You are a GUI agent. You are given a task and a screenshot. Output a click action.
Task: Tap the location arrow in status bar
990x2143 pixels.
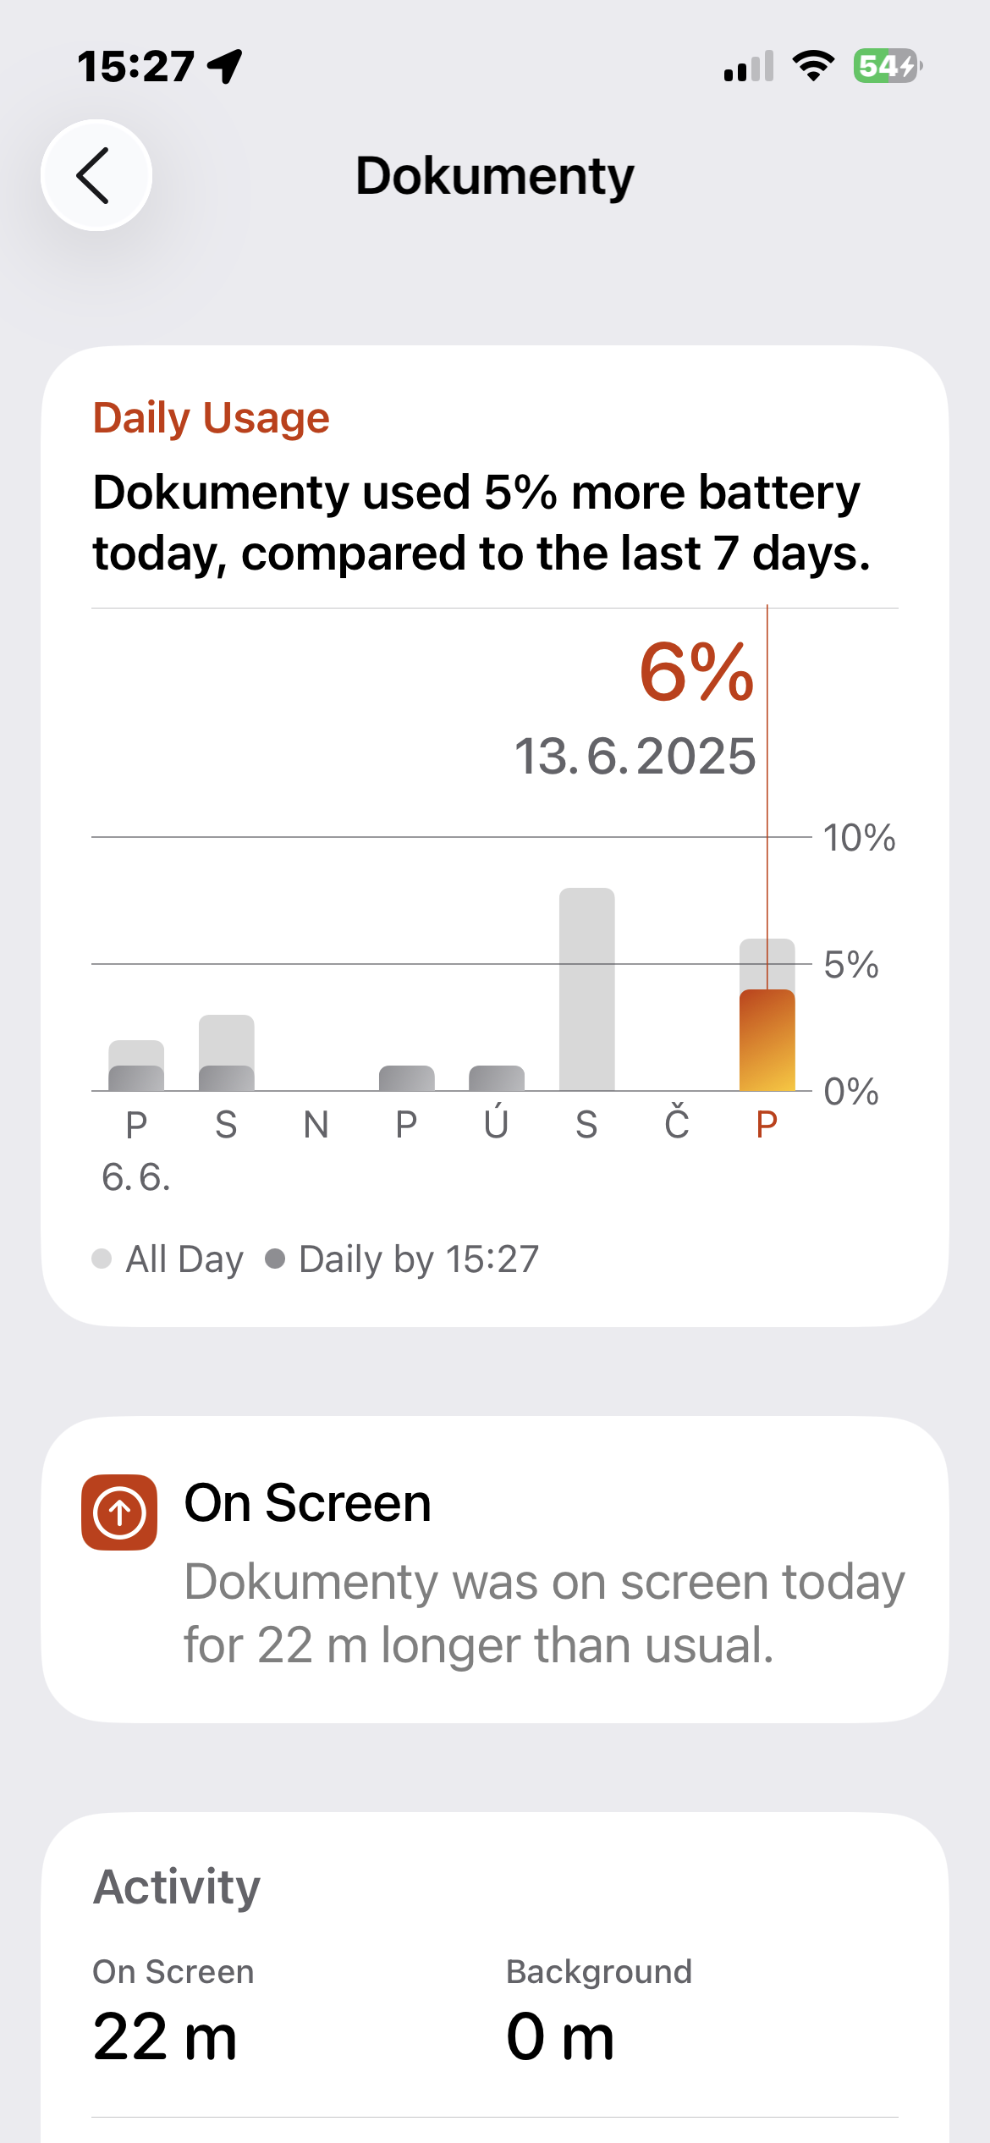tap(225, 66)
